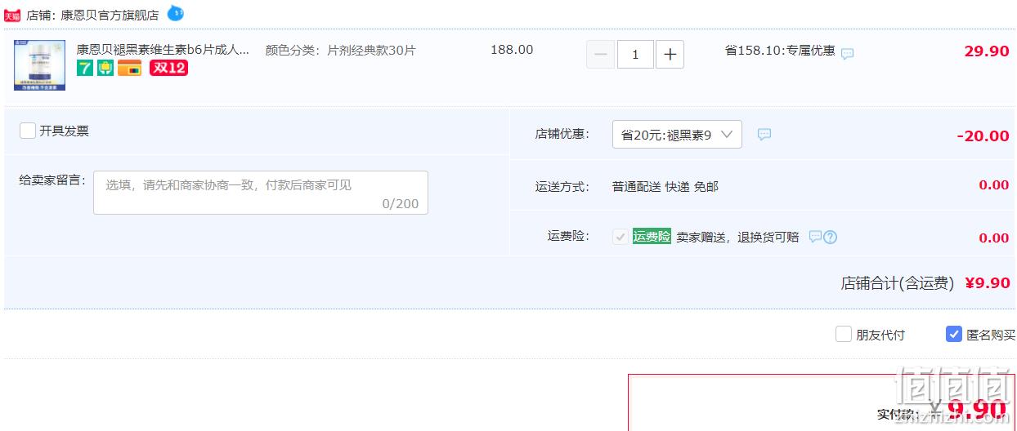Click the 省158.10:专属优惠 text
This screenshot has width=1017, height=431.
[x=780, y=51]
